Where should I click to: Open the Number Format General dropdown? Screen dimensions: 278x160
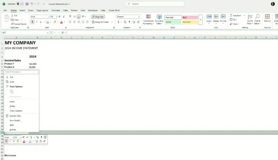[139, 17]
